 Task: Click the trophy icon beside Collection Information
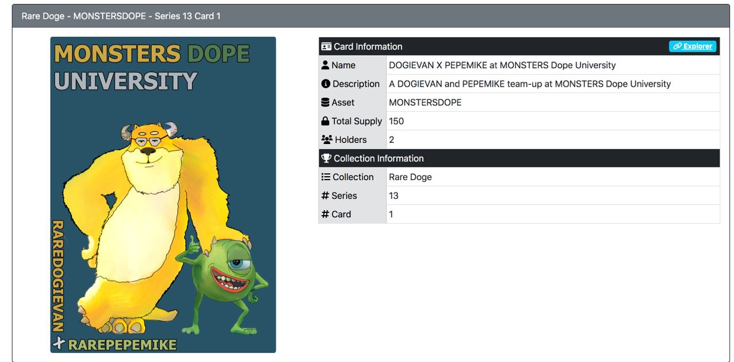326,158
